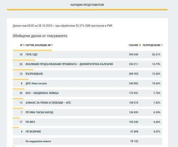Sort by ГЛАСОВЕ votes arrow icon
The width and height of the screenshot is (178, 147).
[140, 45]
